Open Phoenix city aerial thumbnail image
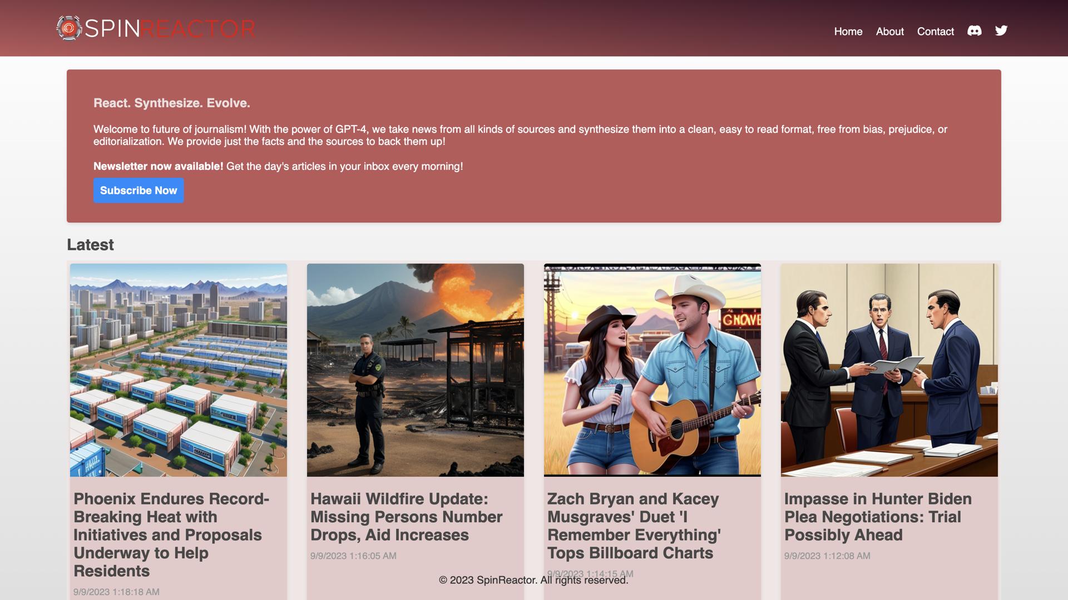Image resolution: width=1068 pixels, height=600 pixels. 179,370
